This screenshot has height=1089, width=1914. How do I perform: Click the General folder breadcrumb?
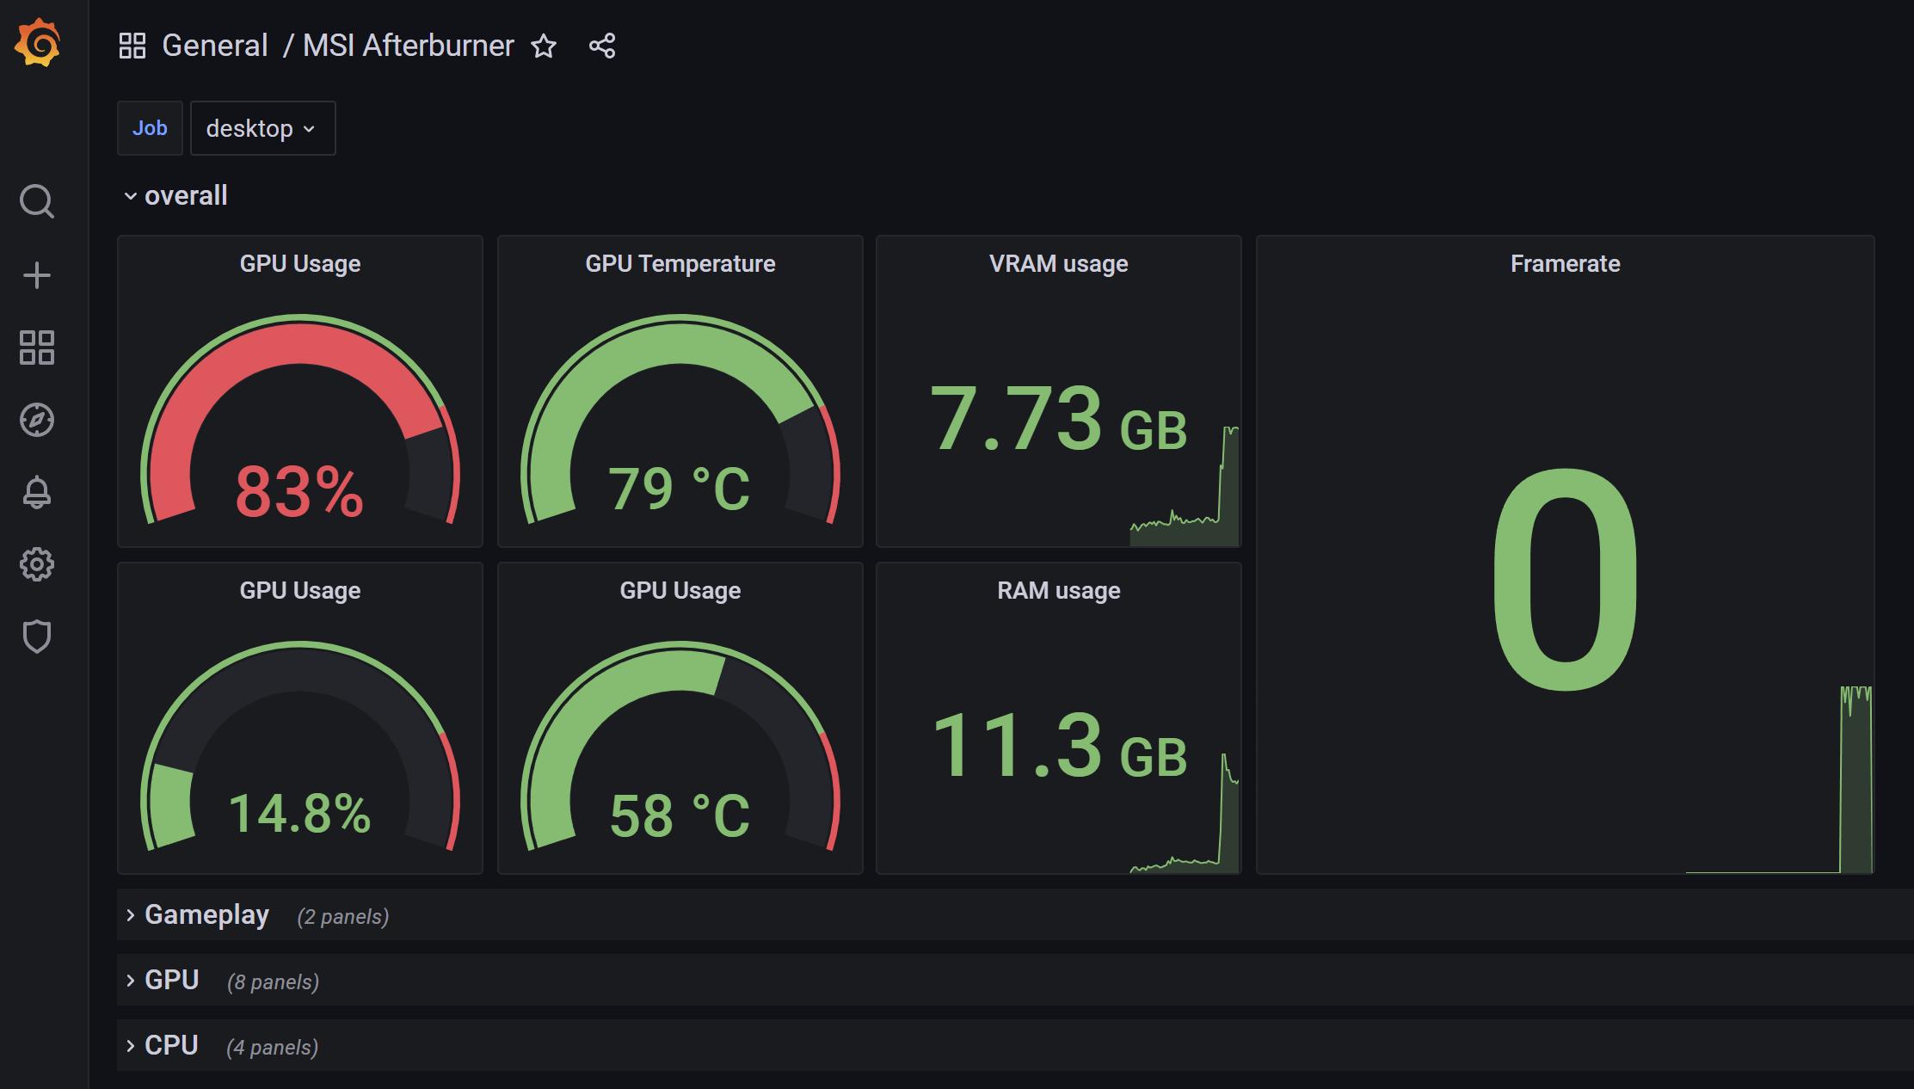[215, 46]
